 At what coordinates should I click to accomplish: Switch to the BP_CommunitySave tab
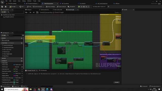[x=102, y=4]
